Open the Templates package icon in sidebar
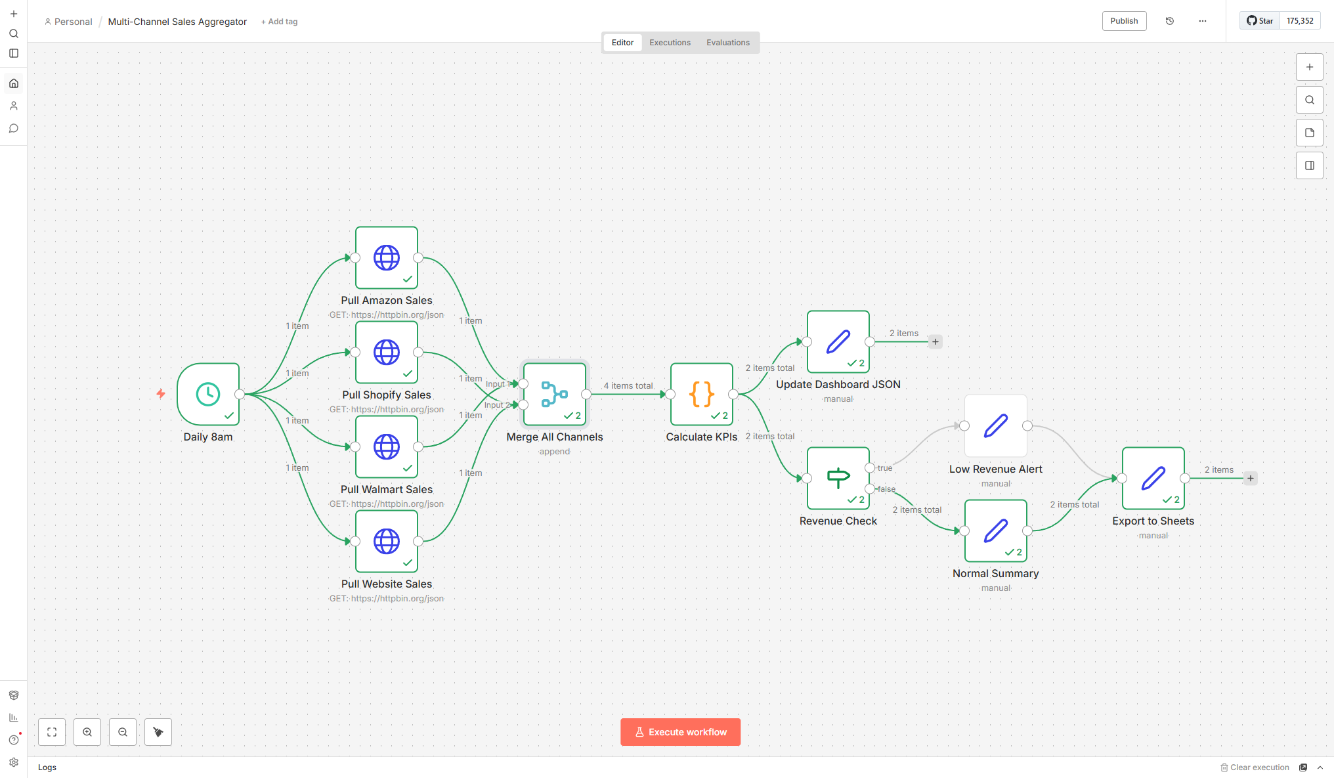 (14, 695)
